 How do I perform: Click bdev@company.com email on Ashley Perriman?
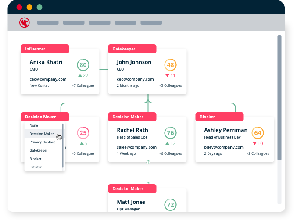224,147
